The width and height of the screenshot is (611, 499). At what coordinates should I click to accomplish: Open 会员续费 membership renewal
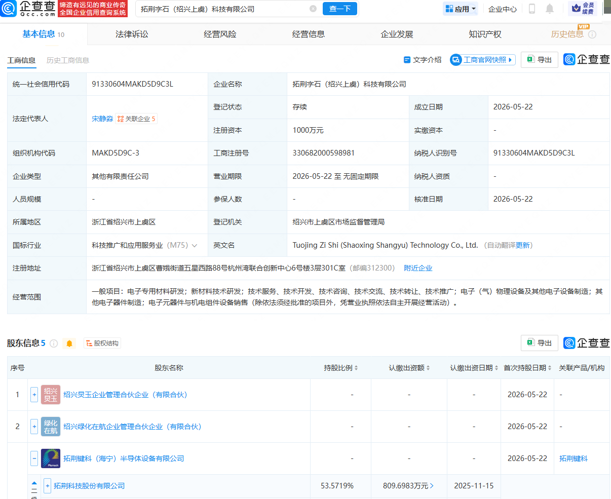point(583,9)
